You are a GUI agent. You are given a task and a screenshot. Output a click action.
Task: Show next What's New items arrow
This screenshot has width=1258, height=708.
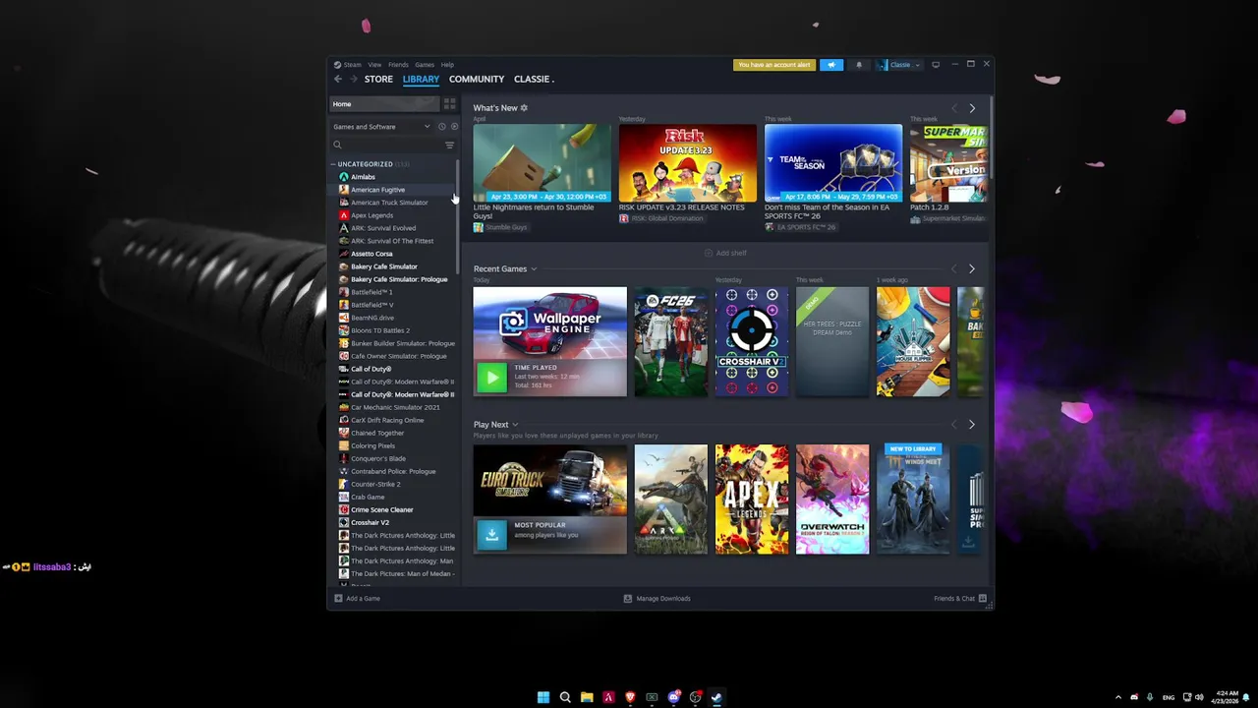click(x=972, y=108)
